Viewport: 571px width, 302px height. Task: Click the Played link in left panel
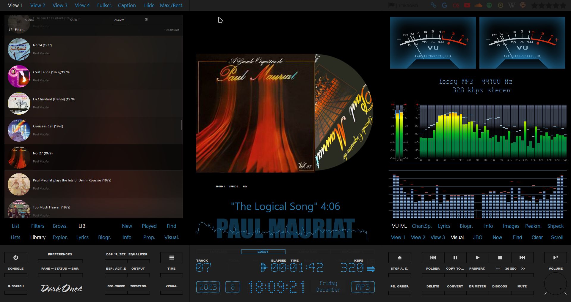point(149,226)
